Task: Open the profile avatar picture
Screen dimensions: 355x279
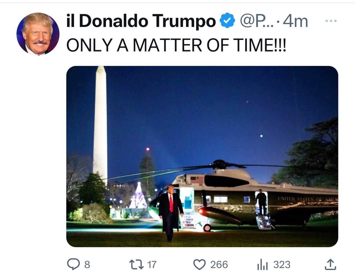Action: point(38,34)
